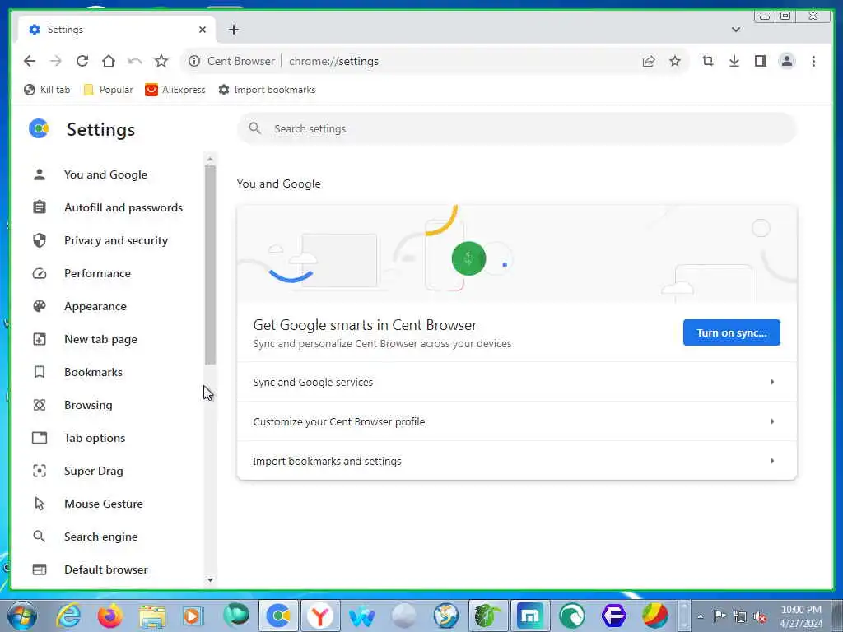This screenshot has width=843, height=632.
Task: Click the undo closed tab arrow
Action: [x=135, y=61]
